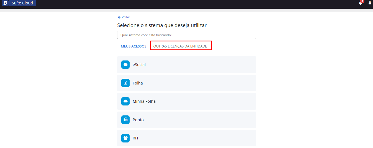
Task: Open the Ponto system card
Action: [x=186, y=120]
